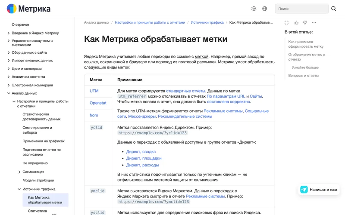Click the https://example.com/?ymclid=123 example

154,202
